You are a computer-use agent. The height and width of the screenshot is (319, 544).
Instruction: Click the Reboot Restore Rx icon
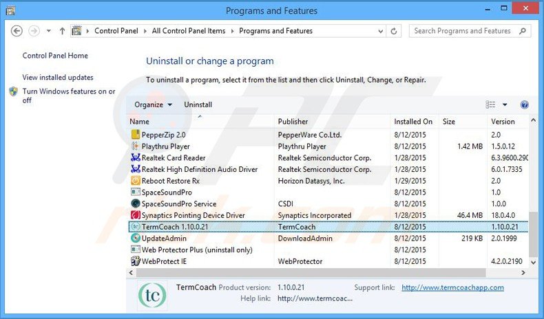point(136,180)
